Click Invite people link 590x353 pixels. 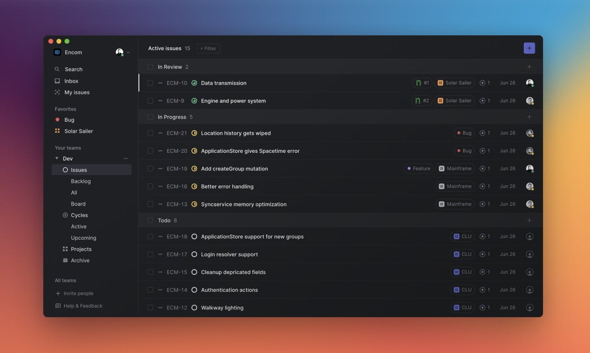(x=78, y=294)
